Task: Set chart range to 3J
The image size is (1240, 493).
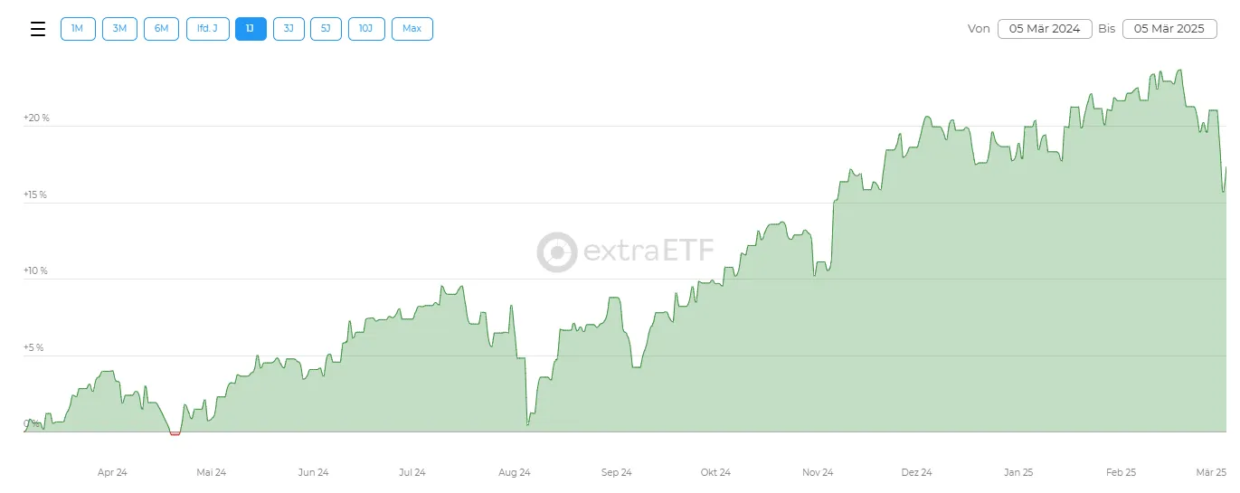Action: click(x=289, y=29)
